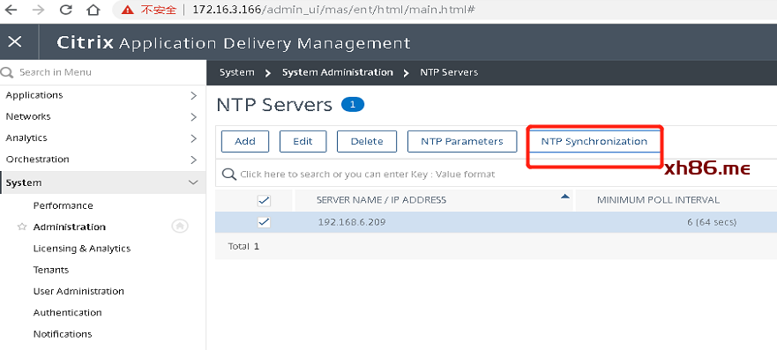Viewport: 777px width, 350px height.
Task: Click the NTP Parameters button
Action: click(462, 142)
